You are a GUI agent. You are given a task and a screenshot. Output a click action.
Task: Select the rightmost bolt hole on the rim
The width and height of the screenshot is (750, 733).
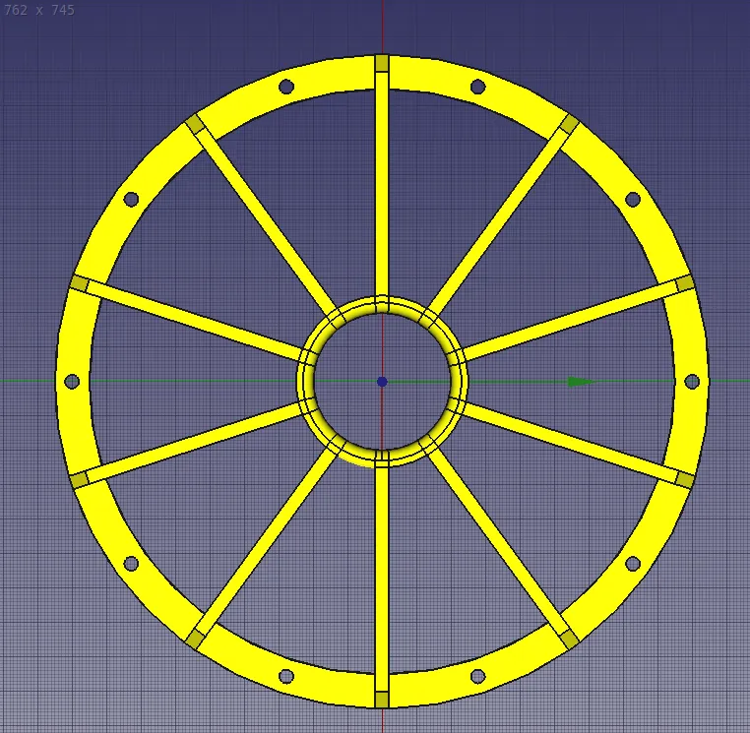[692, 381]
